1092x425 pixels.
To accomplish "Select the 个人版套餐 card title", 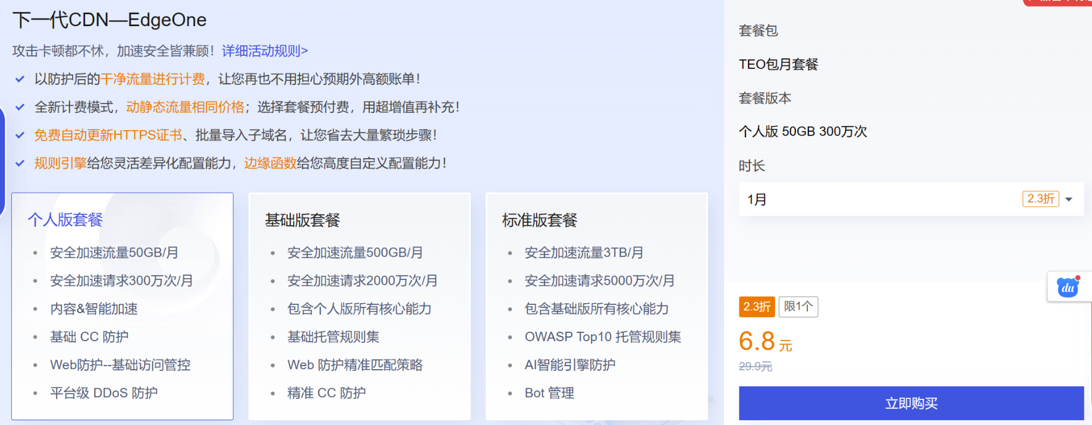I will click(x=65, y=220).
